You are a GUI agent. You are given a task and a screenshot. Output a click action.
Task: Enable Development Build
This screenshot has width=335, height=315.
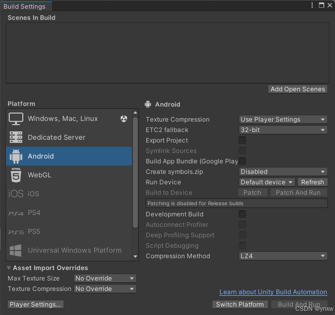coord(242,214)
